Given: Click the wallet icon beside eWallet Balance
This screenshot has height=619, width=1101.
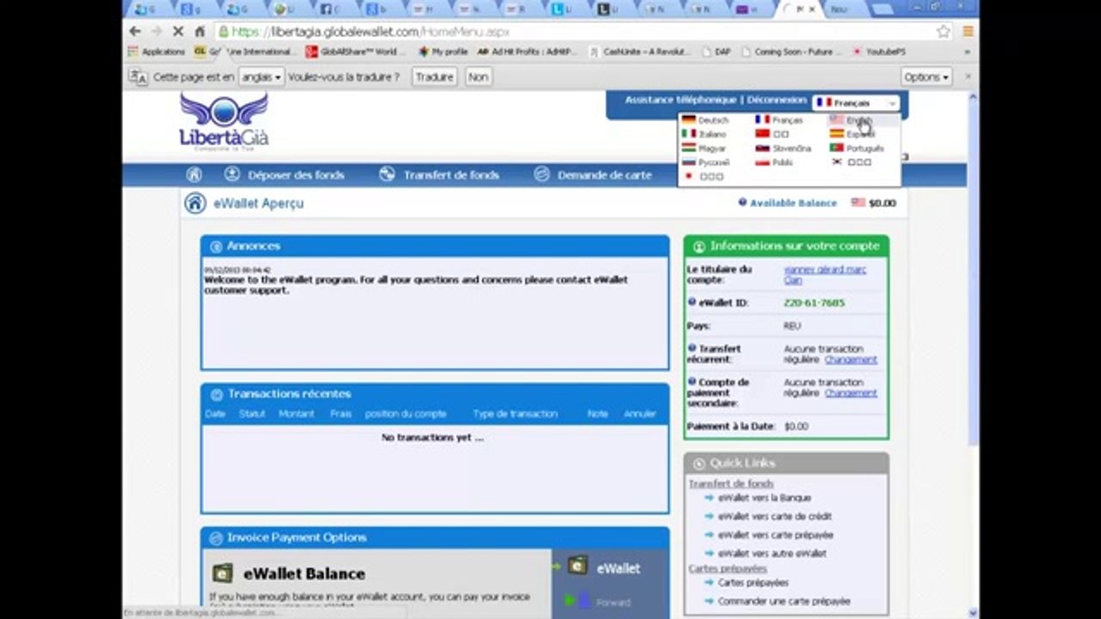Looking at the screenshot, I should point(223,573).
